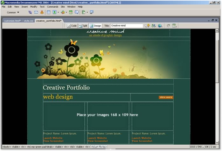This screenshot has height=151, width=222.
Task: Click the Refresh Design View icon
Action: tap(168, 26)
